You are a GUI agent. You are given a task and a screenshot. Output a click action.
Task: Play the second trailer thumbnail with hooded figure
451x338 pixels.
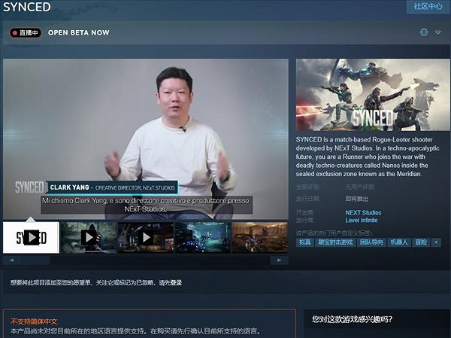tap(89, 237)
